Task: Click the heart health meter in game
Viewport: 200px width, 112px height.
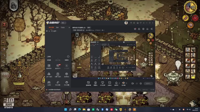Action: pyautogui.click(x=195, y=18)
